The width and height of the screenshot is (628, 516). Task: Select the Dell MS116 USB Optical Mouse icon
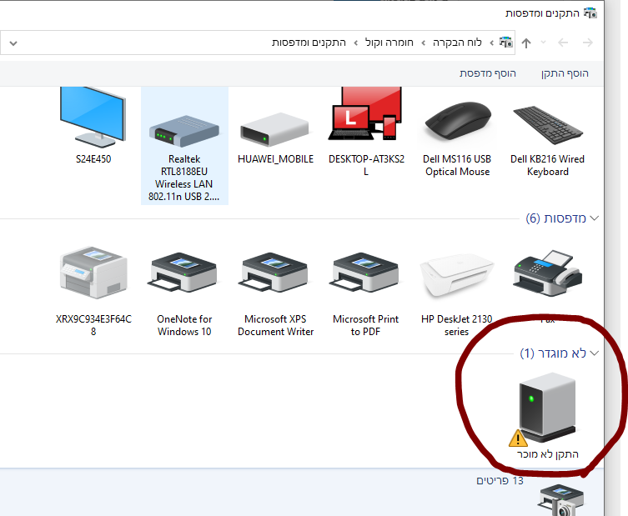click(458, 121)
